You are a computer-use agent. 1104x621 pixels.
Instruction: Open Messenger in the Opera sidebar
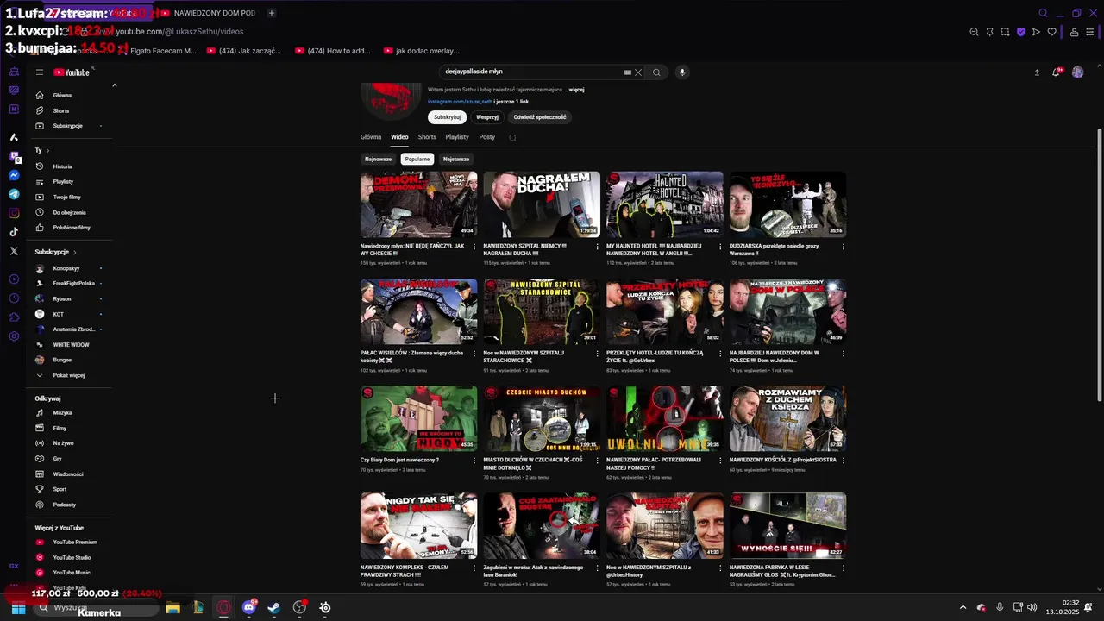pos(14,175)
